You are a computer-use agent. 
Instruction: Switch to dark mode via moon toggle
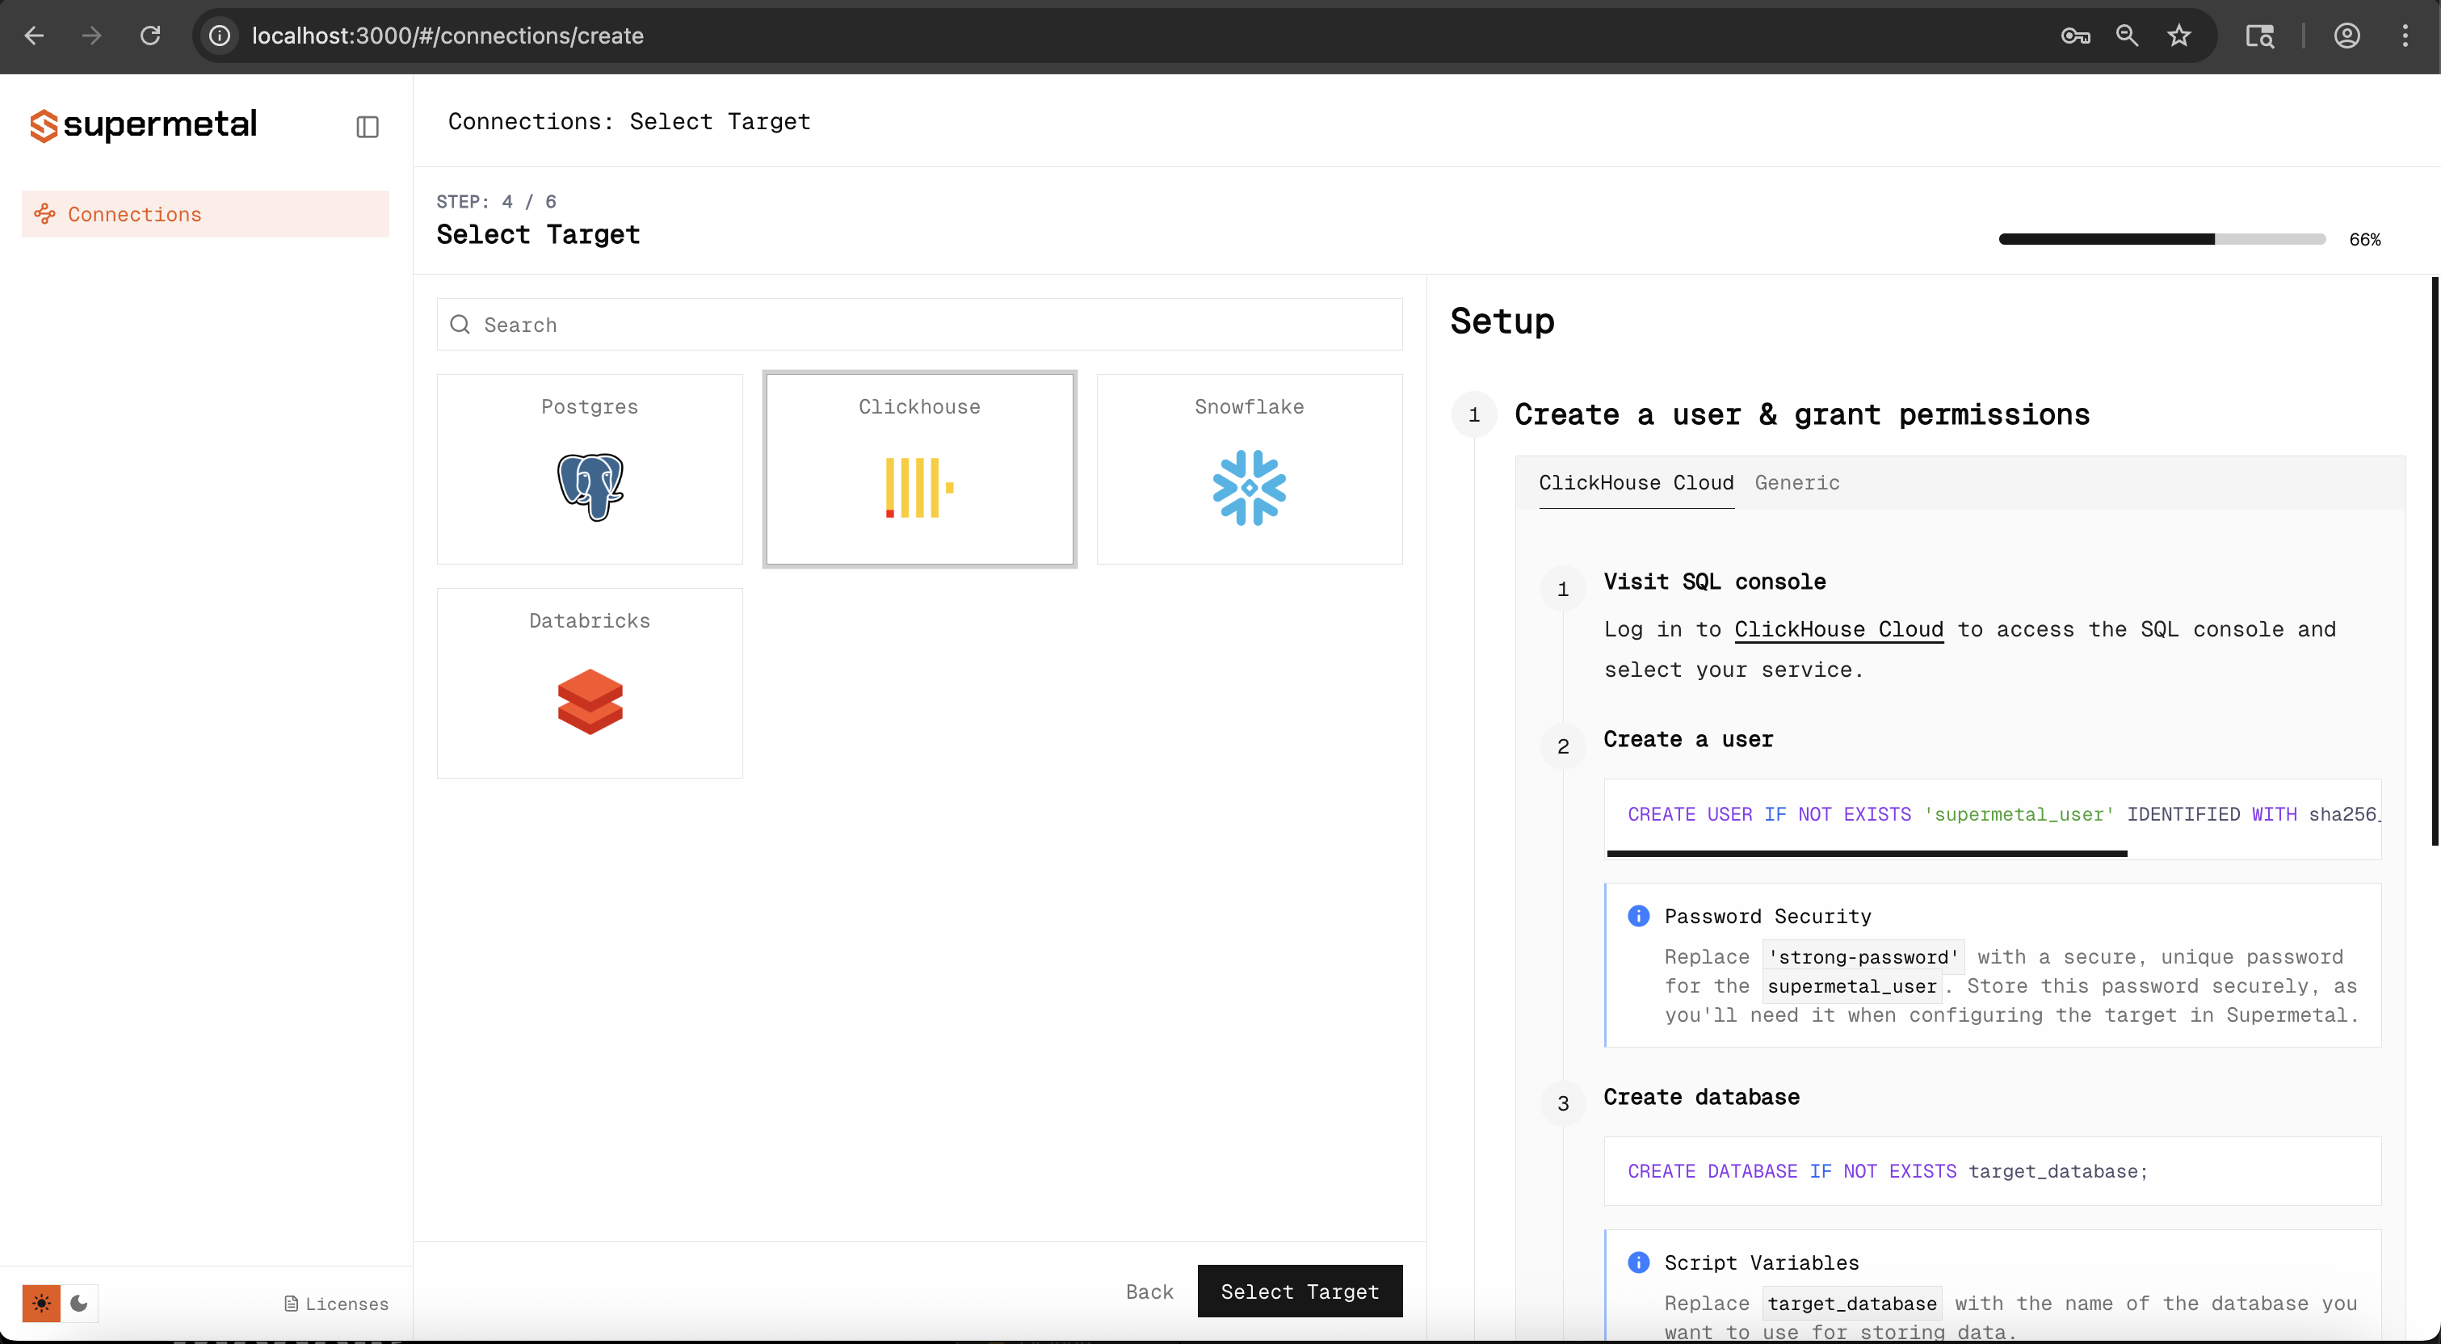[80, 1304]
